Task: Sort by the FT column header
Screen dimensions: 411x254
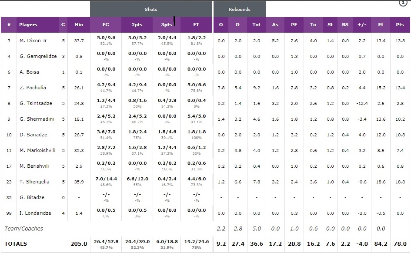Action: [x=196, y=25]
